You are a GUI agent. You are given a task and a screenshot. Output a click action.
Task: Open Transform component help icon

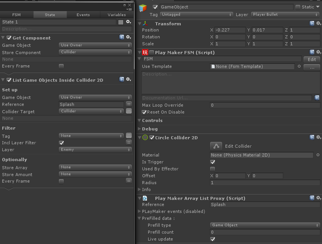click(312, 23)
